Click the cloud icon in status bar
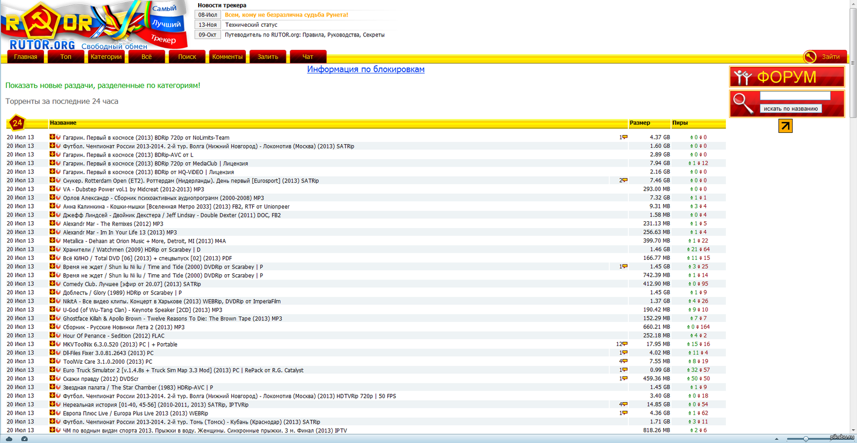Viewport: 857px width, 443px height. 9,439
